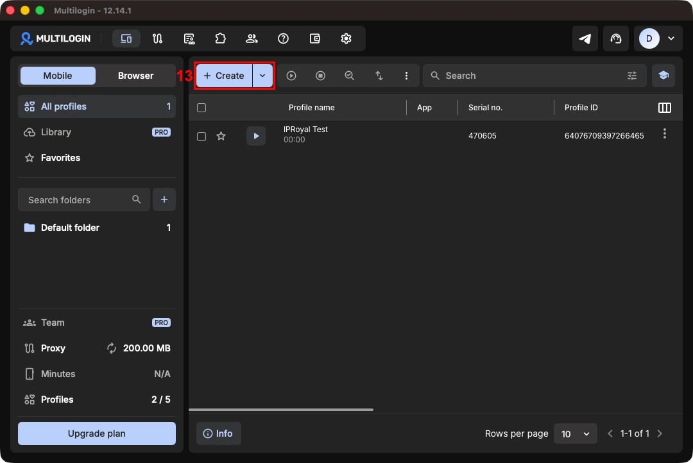
Task: Check the IPRoyal Test row checkbox
Action: 201,136
